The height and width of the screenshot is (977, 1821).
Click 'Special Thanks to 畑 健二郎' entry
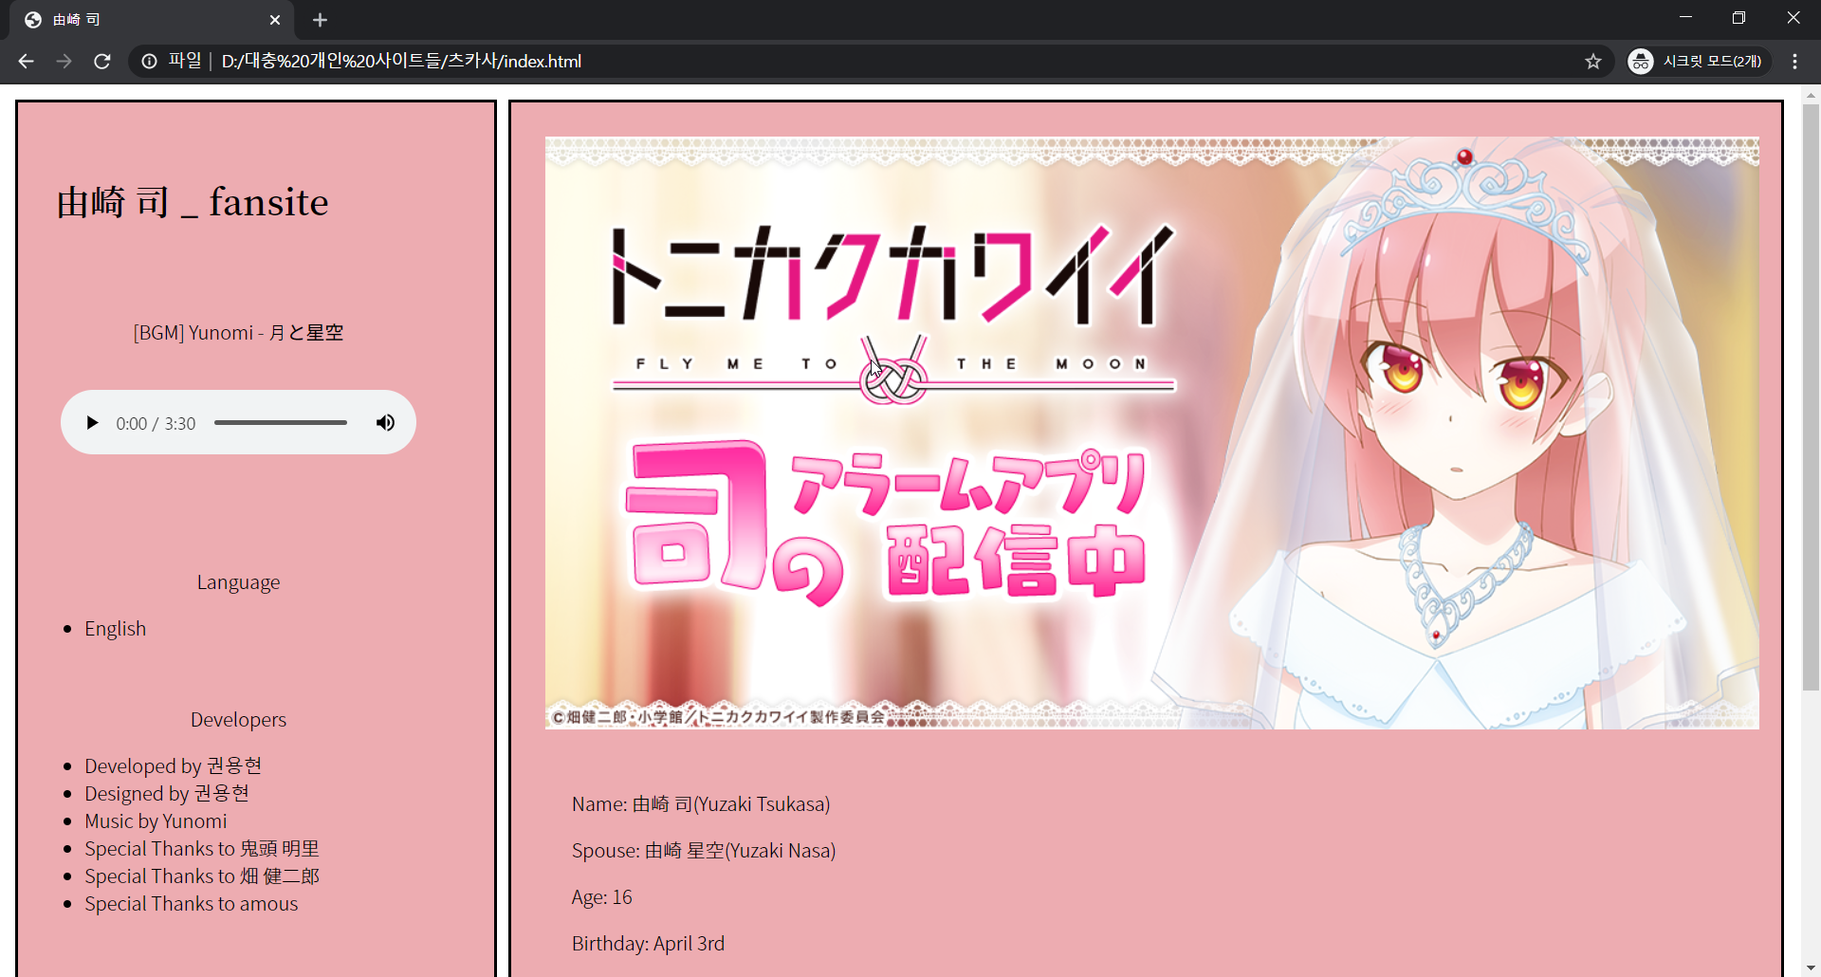point(202,876)
